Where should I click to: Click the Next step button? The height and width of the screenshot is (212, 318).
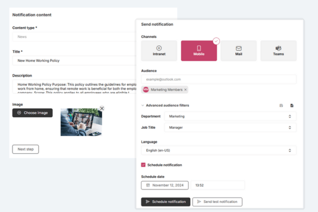25,149
